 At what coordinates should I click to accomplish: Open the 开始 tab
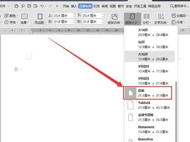66,6
